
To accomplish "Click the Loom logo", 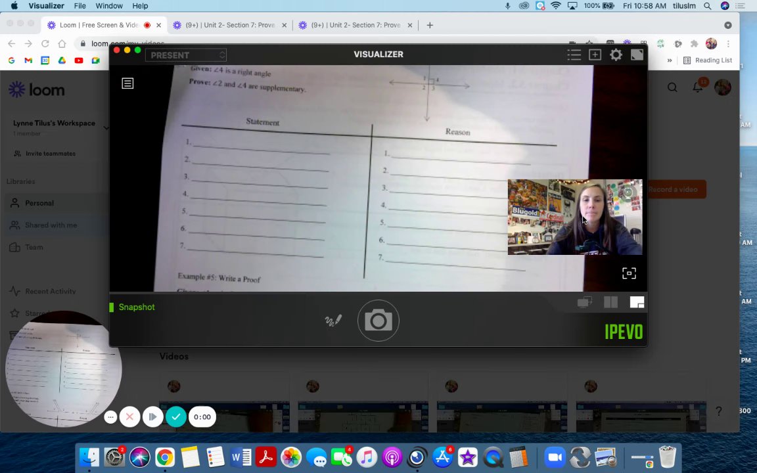I will (x=37, y=90).
